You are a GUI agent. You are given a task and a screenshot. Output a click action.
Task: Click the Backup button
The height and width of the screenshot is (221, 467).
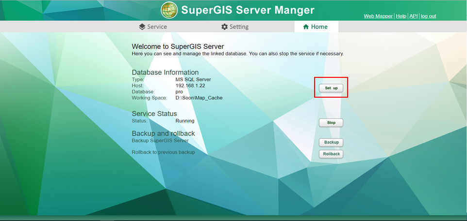pyautogui.click(x=331, y=142)
